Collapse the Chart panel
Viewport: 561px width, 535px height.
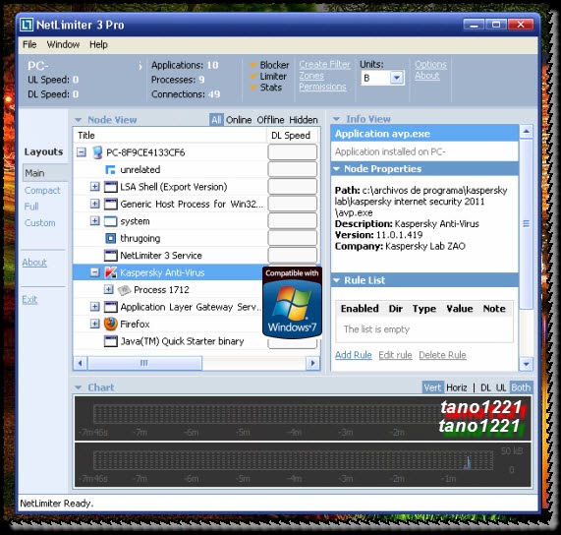(78, 387)
